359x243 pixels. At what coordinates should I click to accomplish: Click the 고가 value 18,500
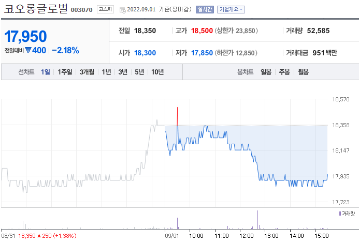tap(202, 31)
